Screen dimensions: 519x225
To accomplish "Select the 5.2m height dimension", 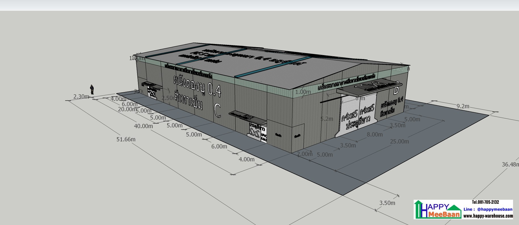I will pyautogui.click(x=327, y=119).
